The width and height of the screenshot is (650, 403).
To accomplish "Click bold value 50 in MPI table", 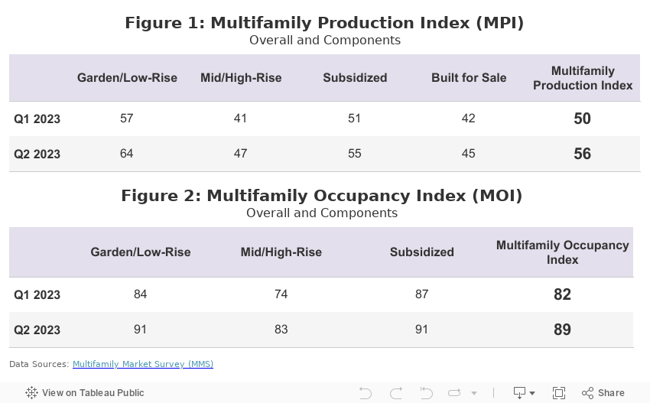I will [583, 119].
